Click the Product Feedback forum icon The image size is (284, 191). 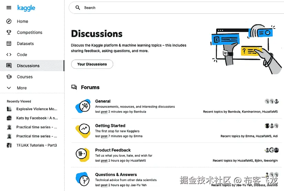(x=83, y=155)
